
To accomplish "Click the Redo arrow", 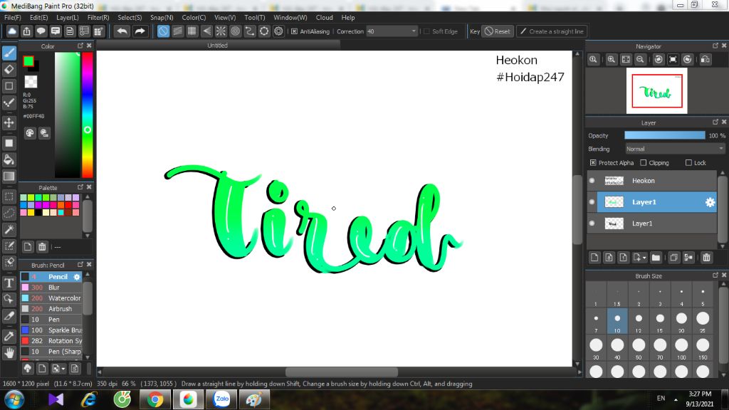I will [140, 31].
